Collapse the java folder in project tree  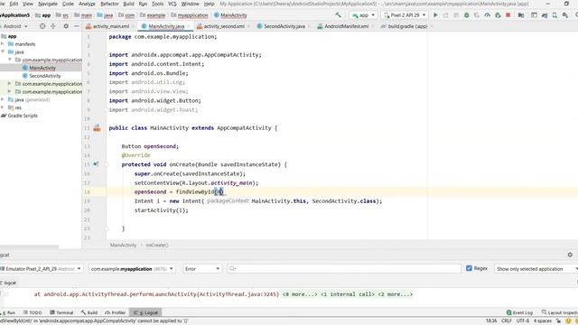[x=3, y=51]
